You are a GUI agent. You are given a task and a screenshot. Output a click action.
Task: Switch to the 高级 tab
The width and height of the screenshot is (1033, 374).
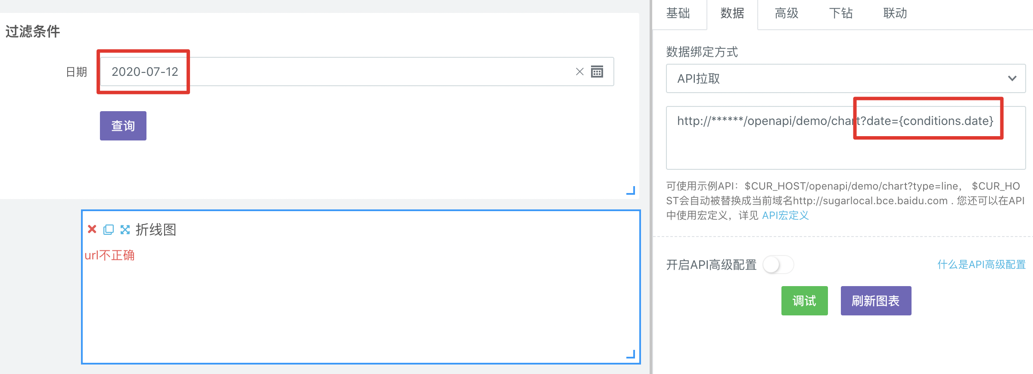787,13
